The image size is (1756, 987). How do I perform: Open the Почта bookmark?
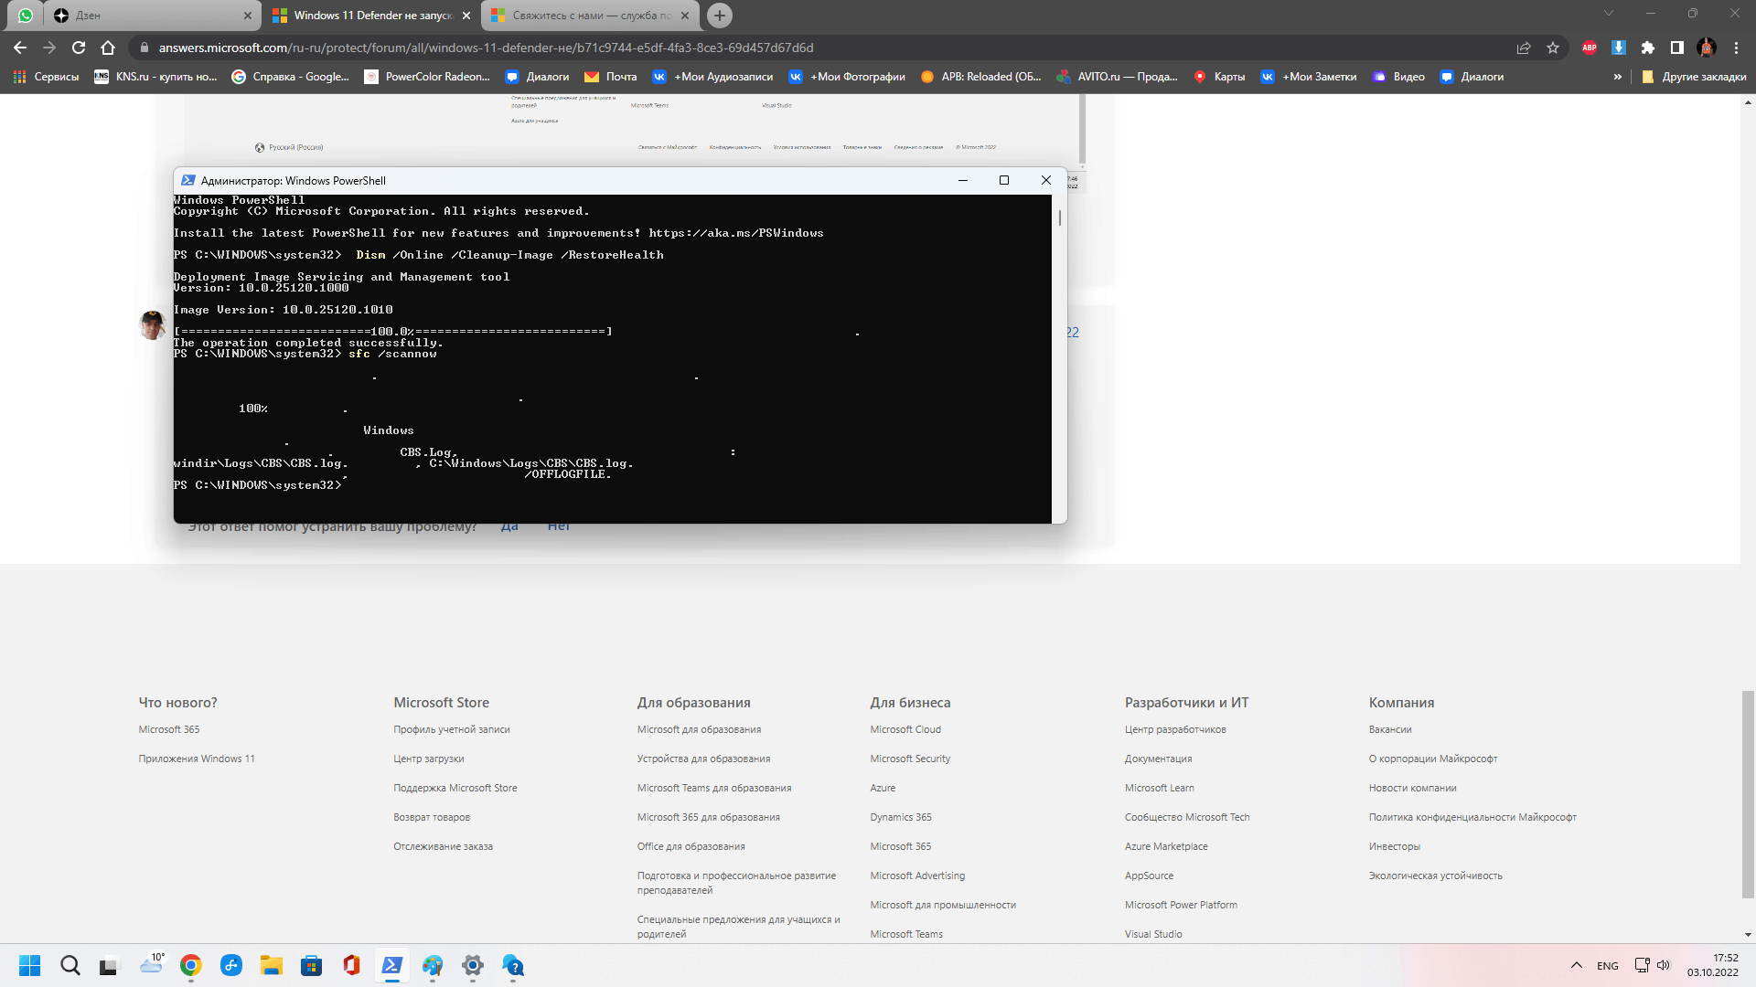(x=611, y=77)
